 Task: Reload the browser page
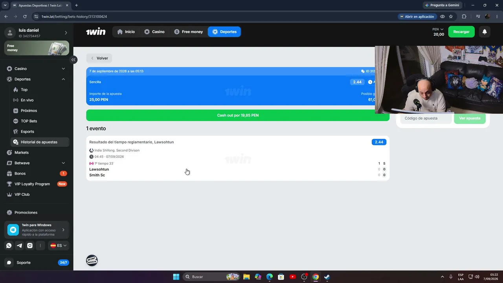25,17
